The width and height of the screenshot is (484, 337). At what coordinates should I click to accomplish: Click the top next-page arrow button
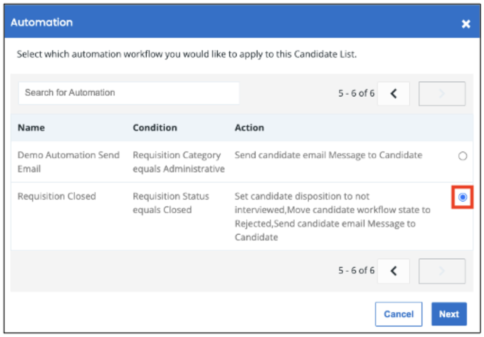tap(442, 94)
